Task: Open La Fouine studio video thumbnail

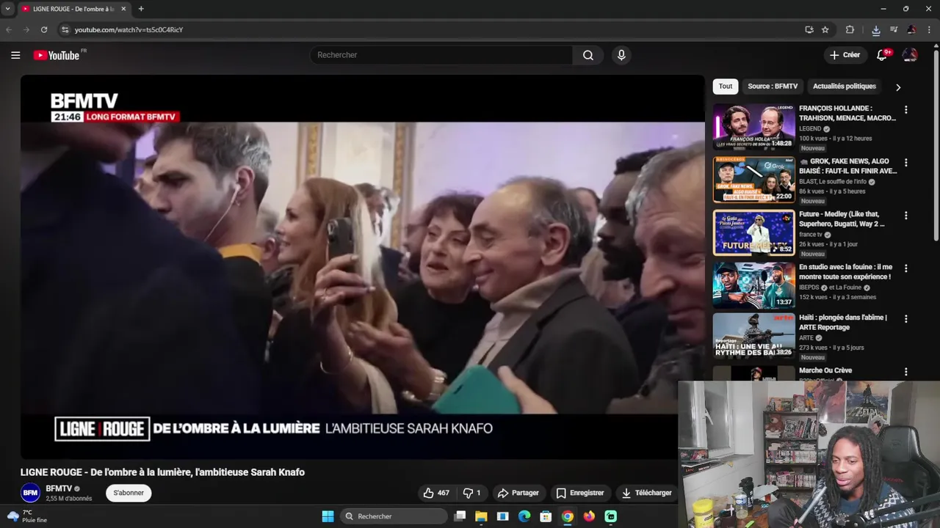Action: 753,286
